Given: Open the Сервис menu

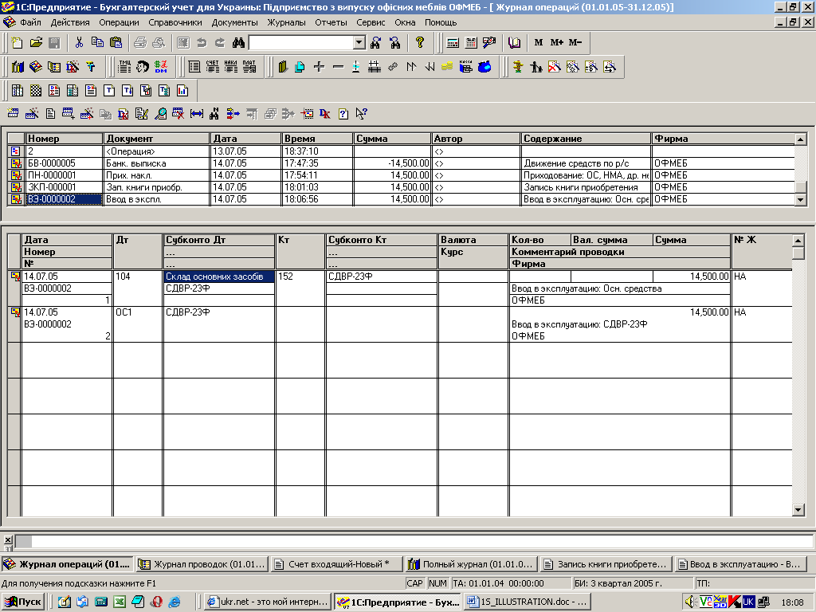Looking at the screenshot, I should (371, 22).
